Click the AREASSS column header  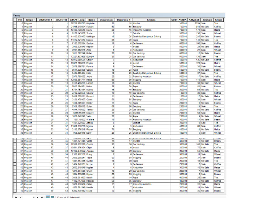[194, 20]
